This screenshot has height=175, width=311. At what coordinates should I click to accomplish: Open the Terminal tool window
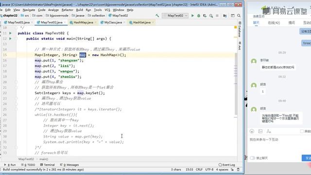tap(48, 165)
